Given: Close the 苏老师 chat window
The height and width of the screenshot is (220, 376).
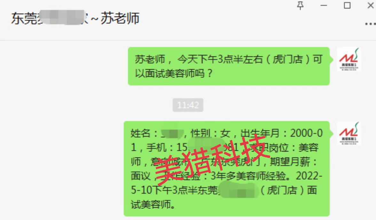Looking at the screenshot, I should click(x=371, y=5).
